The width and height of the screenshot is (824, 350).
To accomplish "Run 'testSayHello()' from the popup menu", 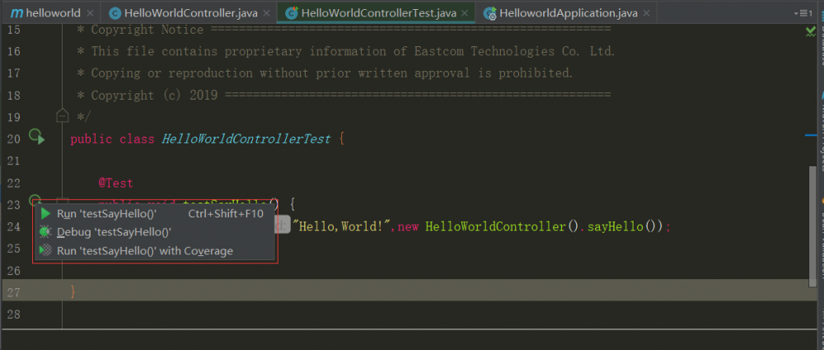I will [155, 213].
